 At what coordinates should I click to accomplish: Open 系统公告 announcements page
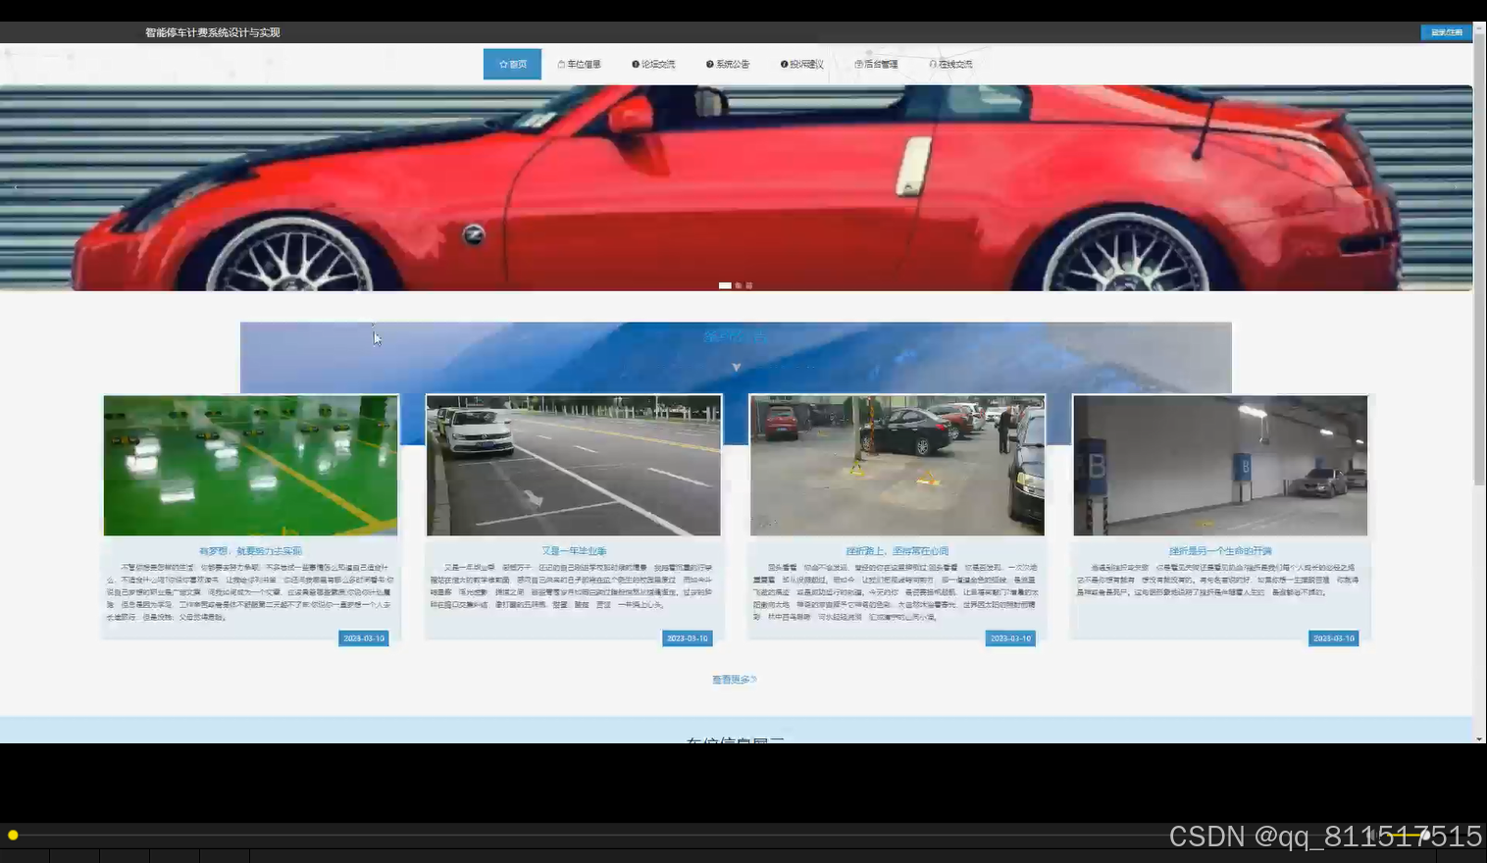tap(728, 64)
